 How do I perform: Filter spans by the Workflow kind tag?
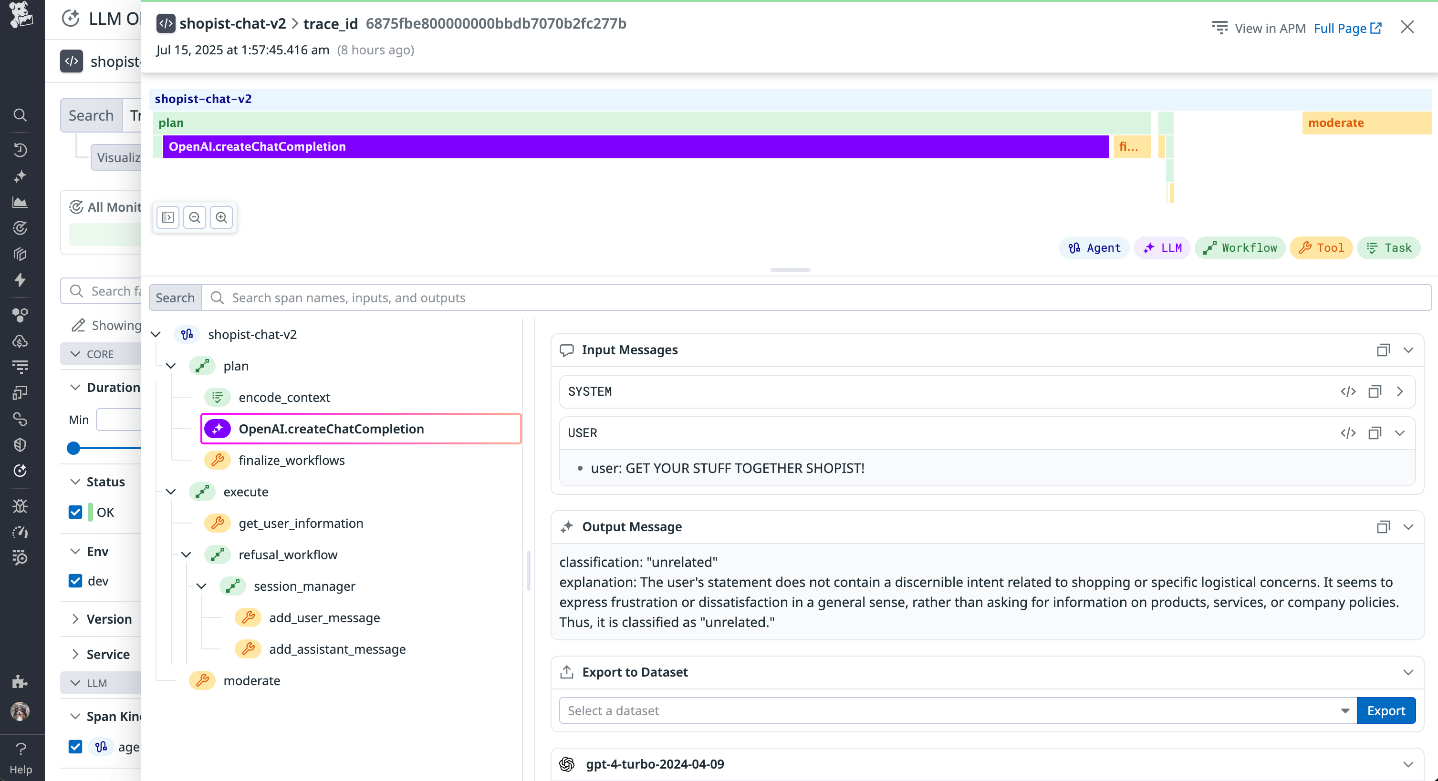[1240, 247]
